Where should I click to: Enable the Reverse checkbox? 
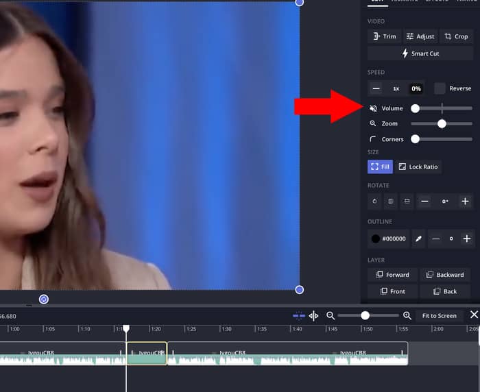point(440,88)
